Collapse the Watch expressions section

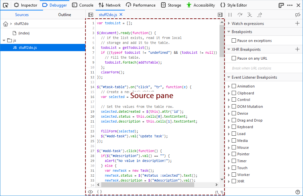pyautogui.click(x=229, y=23)
